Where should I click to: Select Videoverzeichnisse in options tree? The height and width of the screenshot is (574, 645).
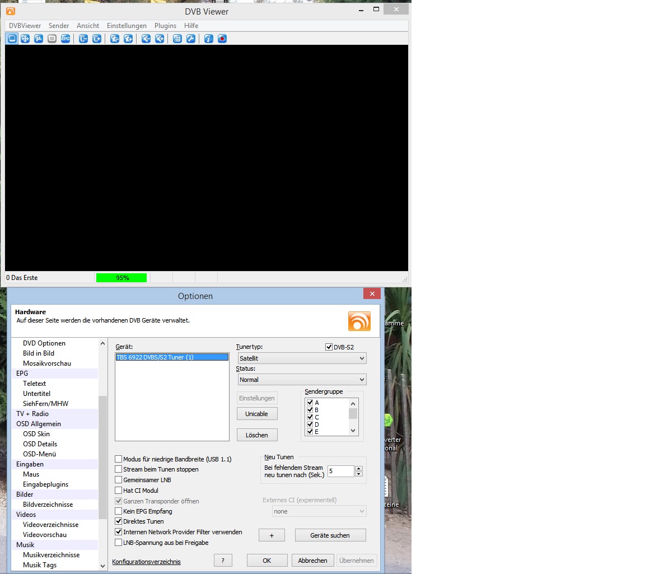click(x=50, y=525)
